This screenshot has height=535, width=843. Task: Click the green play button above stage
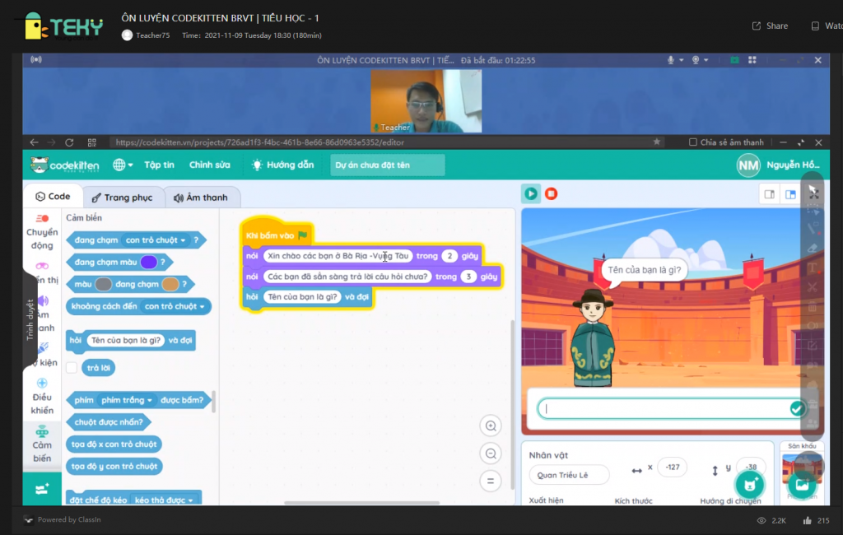[531, 194]
